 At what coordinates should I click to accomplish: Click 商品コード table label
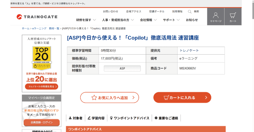159,68
